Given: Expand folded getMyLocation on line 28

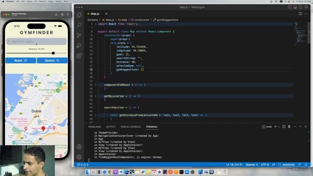Looking at the screenshot, I should (96, 96).
